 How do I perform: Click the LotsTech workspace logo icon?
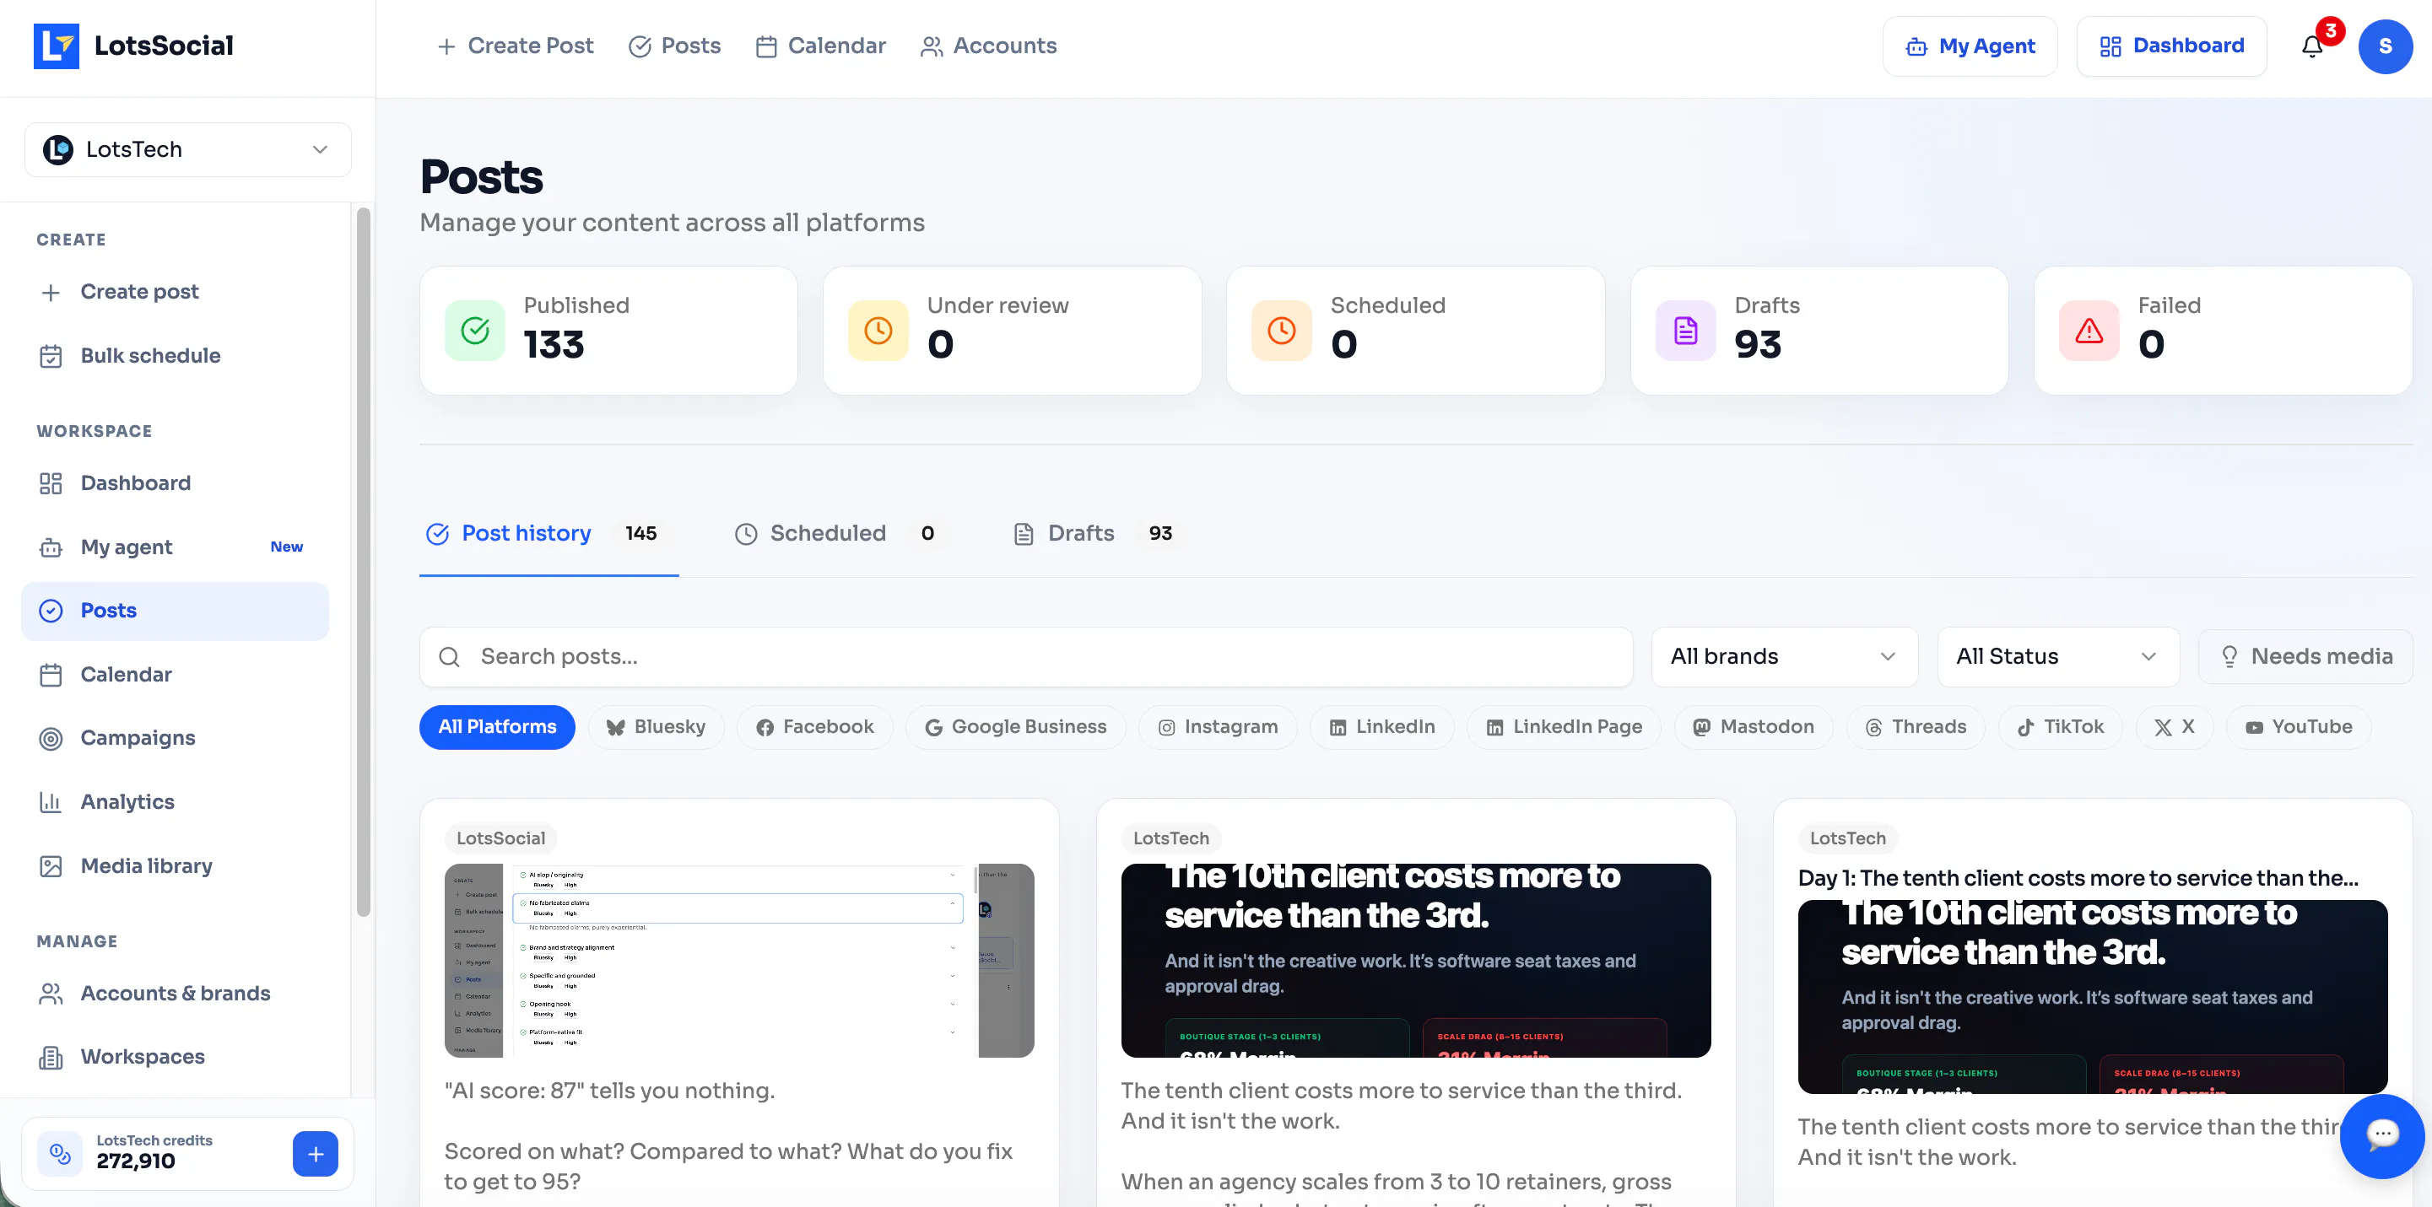tap(57, 149)
